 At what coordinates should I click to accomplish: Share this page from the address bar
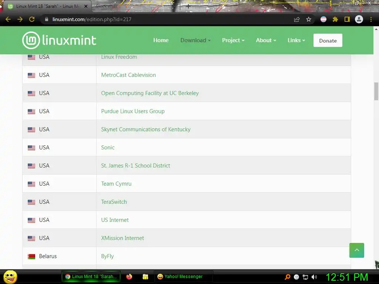tap(297, 19)
